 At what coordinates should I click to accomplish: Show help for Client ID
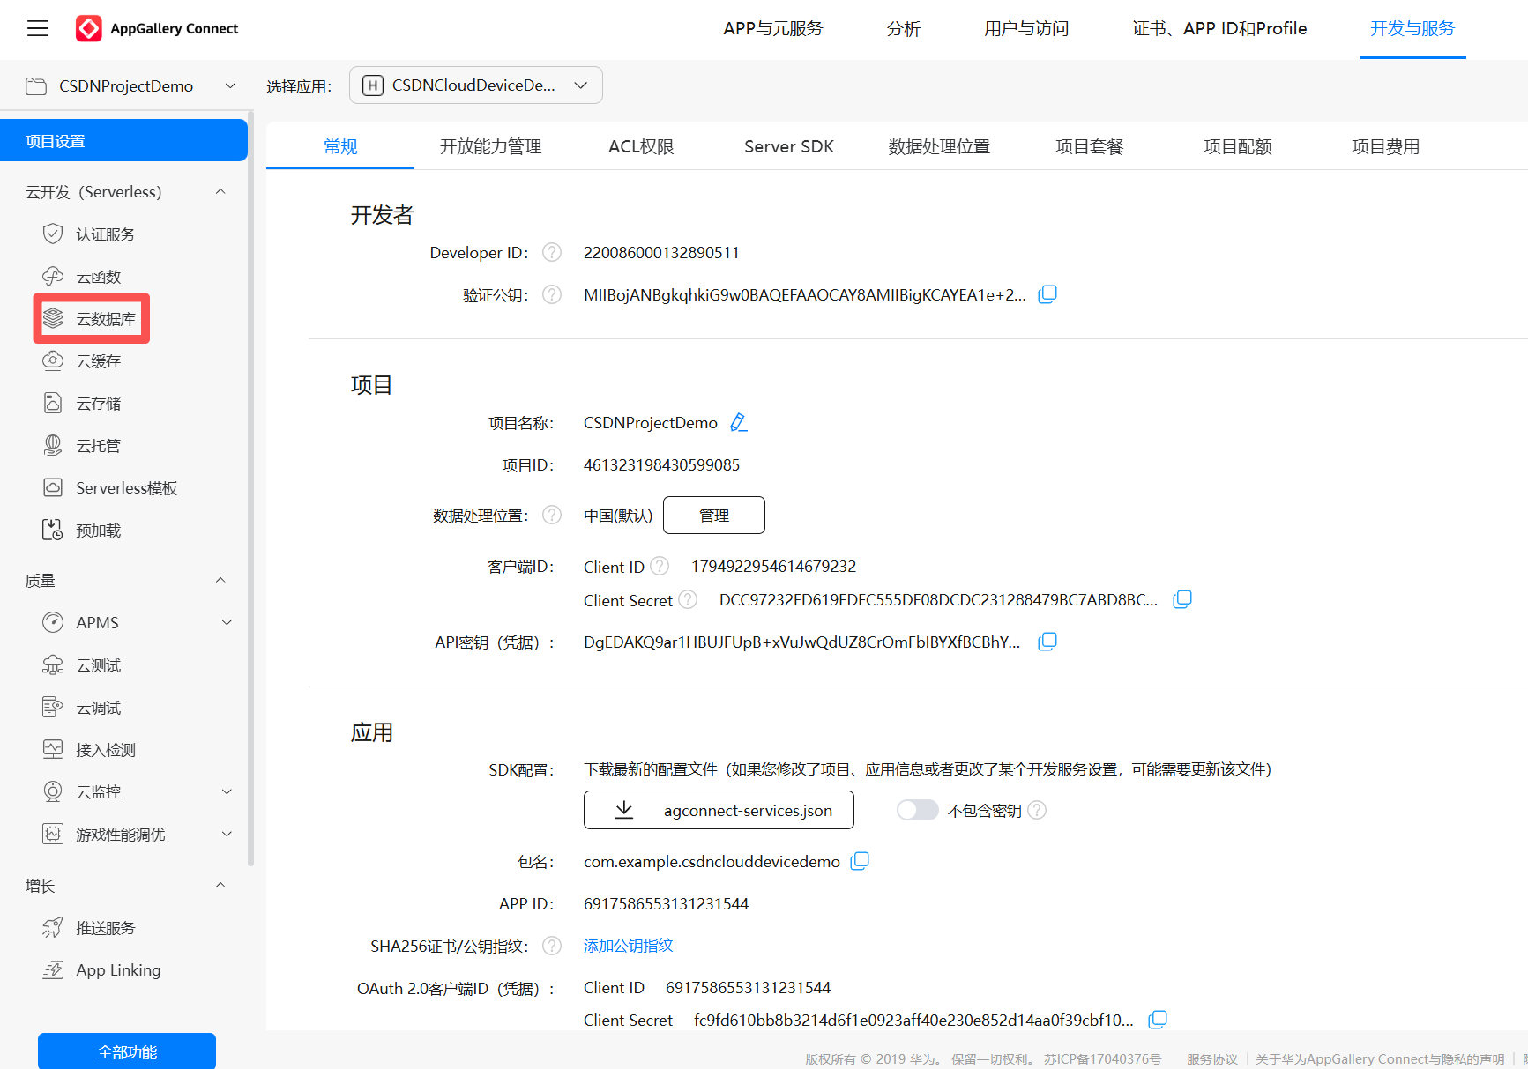point(660,566)
